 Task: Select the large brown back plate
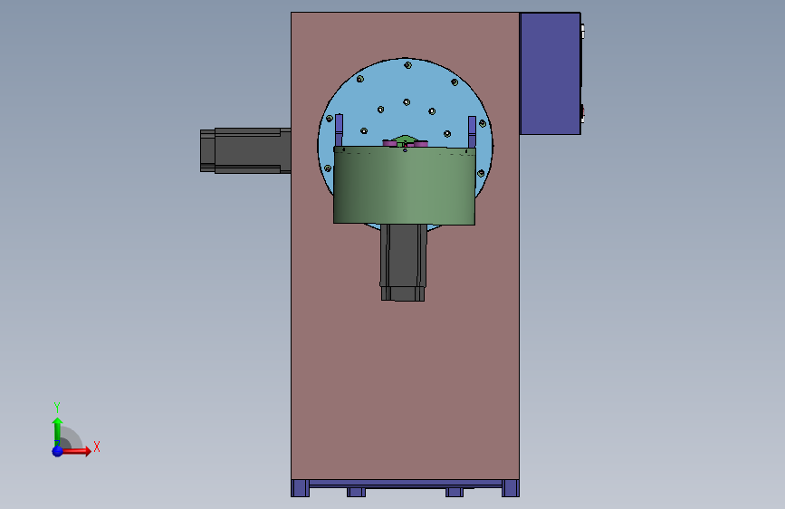[405, 351]
